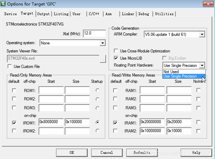Enable NoInit for IRAM2
Screen dimensions: 215x159
[198, 131]
